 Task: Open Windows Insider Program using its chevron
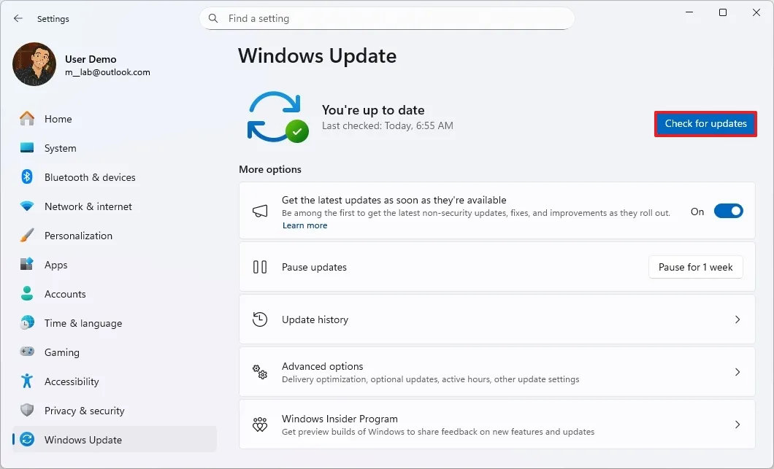[738, 423]
